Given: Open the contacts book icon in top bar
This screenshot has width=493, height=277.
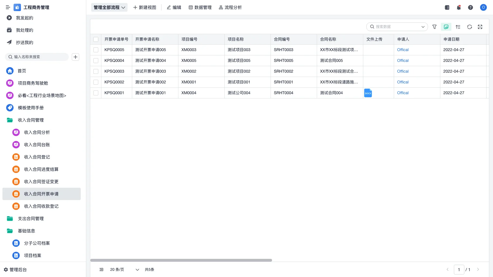Looking at the screenshot, I should (447, 7).
